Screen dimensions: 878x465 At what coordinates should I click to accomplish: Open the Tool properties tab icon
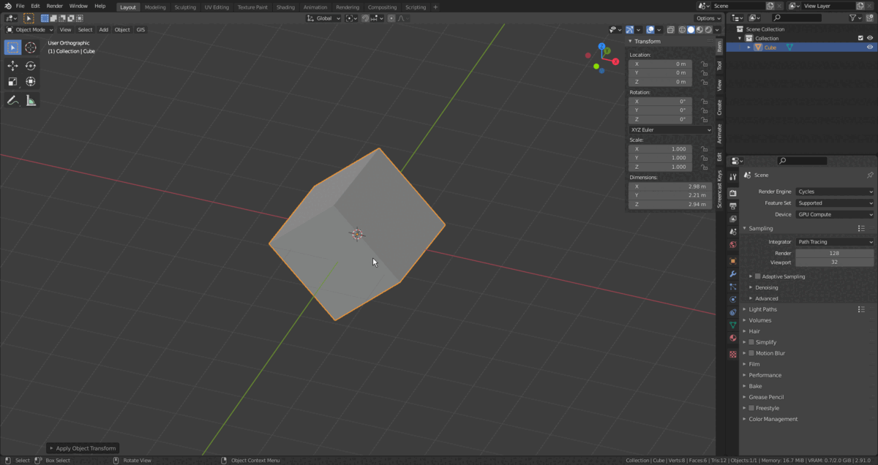pyautogui.click(x=733, y=177)
